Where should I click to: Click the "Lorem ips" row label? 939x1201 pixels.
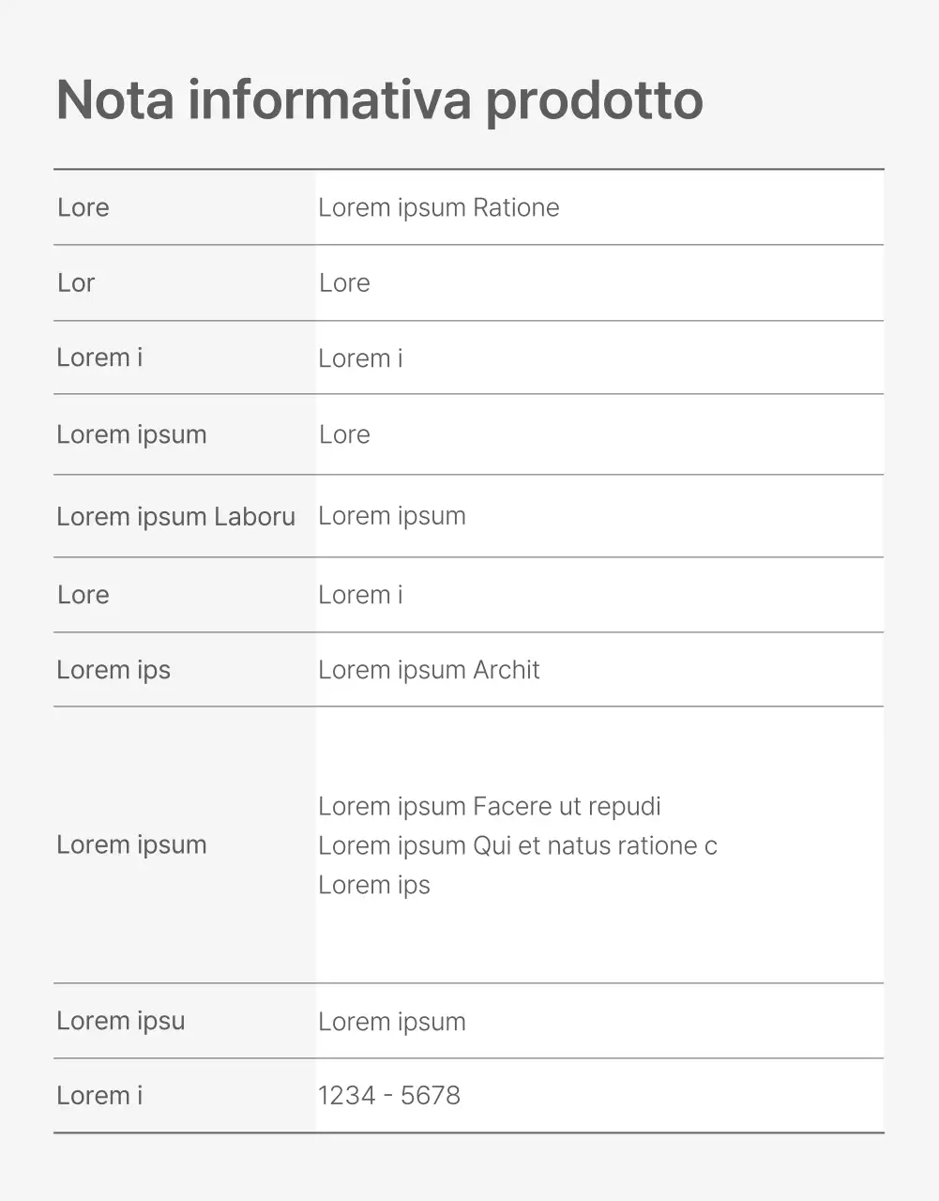[x=114, y=670]
